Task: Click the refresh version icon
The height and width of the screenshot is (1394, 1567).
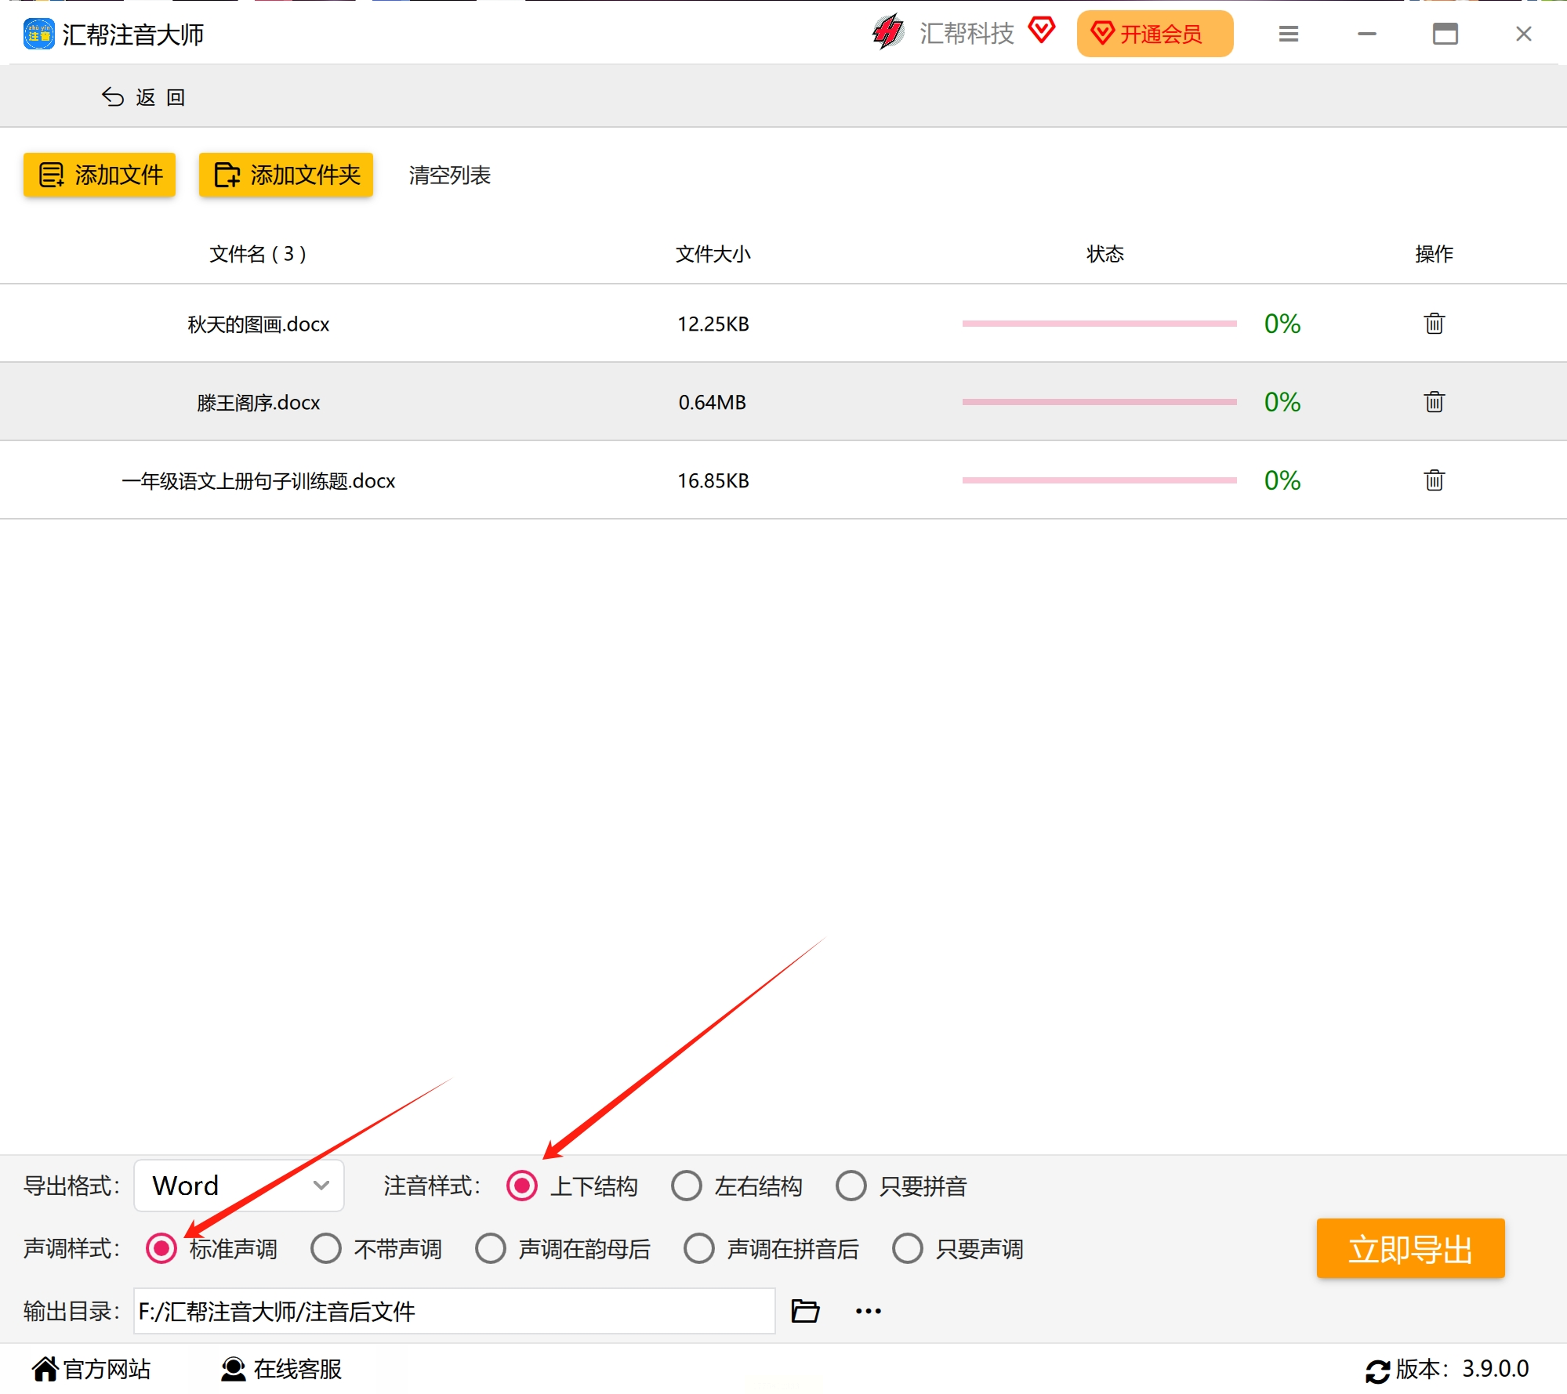Action: (1377, 1371)
